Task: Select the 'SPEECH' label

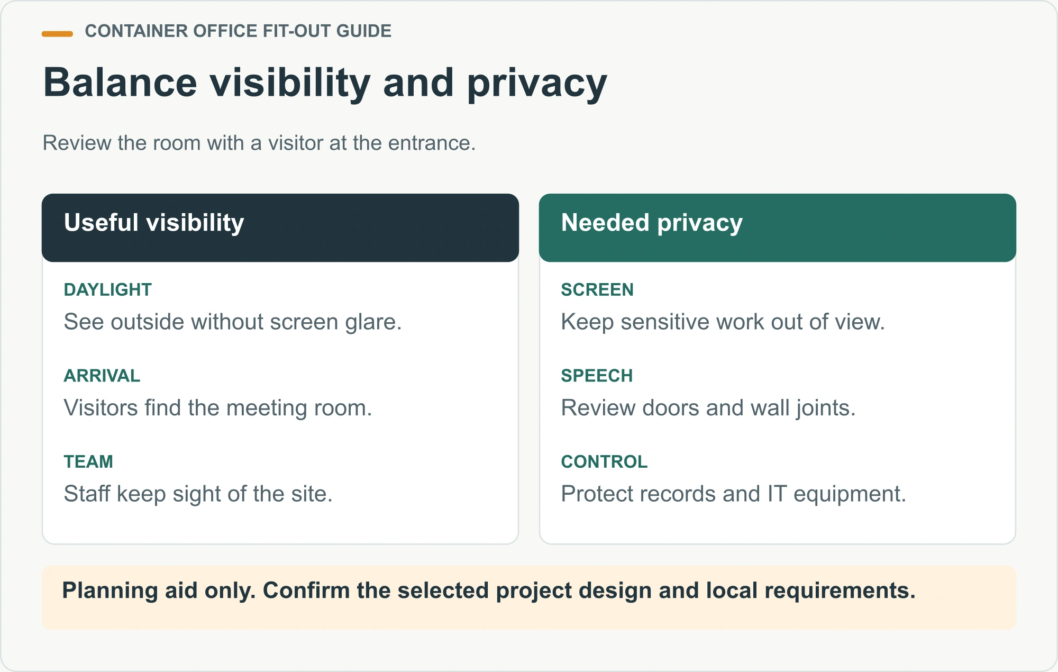Action: 597,376
